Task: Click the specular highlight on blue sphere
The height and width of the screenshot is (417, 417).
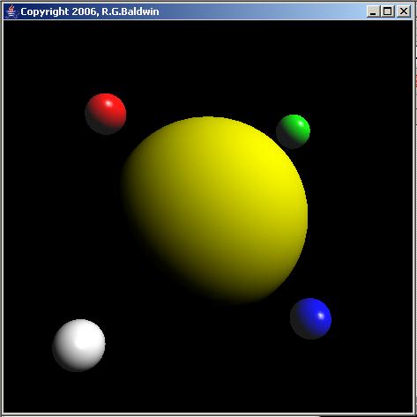Action: [321, 316]
